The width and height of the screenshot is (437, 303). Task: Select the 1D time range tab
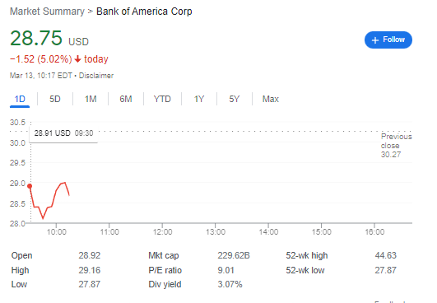point(20,99)
